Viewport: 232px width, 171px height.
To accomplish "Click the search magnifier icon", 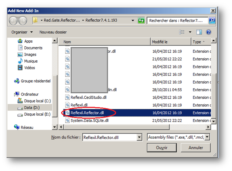I will 212,20.
